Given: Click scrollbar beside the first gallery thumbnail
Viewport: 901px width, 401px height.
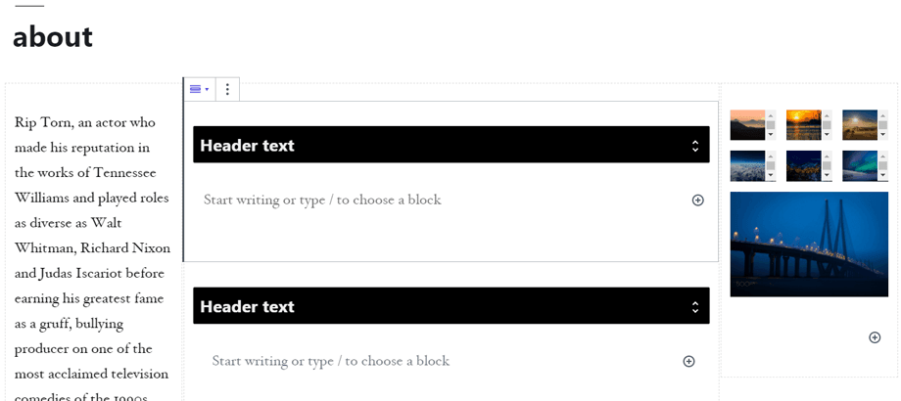Looking at the screenshot, I should coord(771,125).
